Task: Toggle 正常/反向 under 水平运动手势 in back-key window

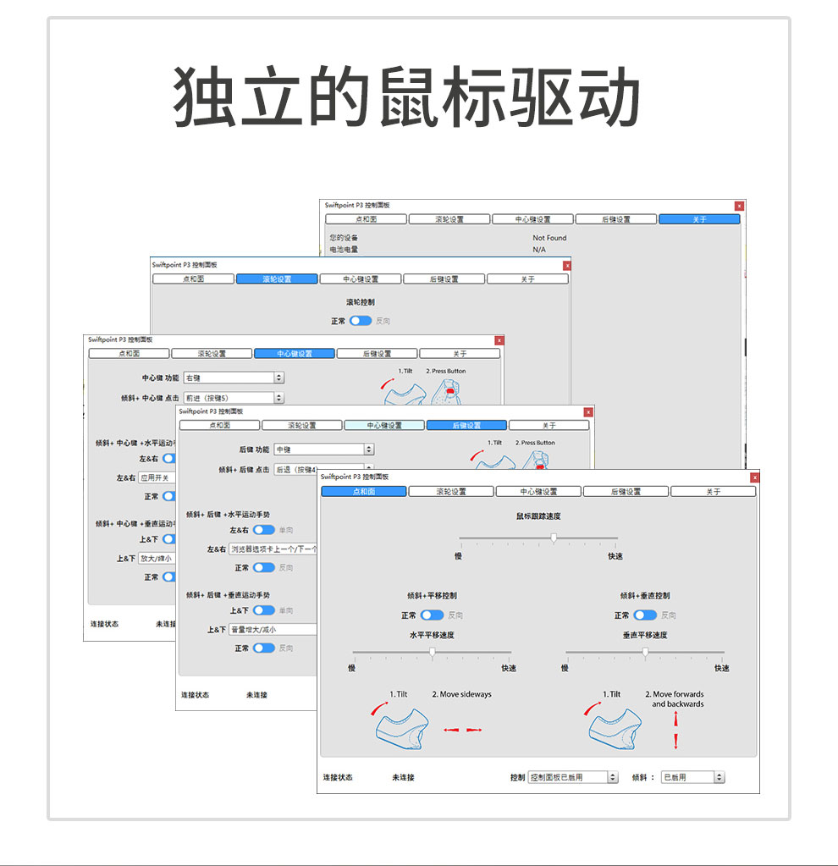Action: coord(263,568)
